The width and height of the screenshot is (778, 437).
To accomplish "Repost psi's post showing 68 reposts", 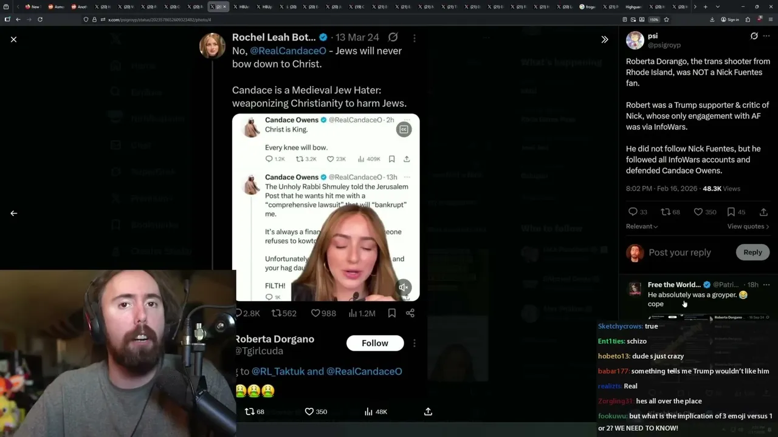I will 670,212.
